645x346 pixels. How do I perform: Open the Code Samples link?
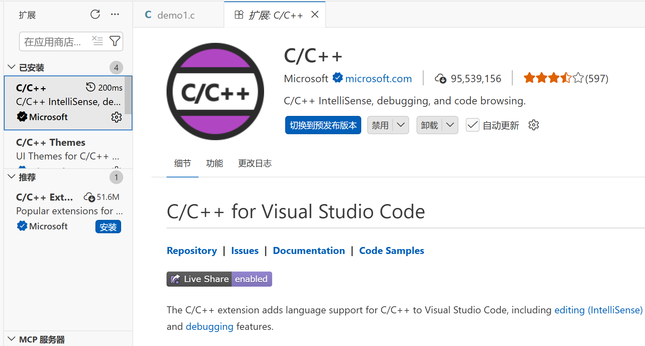[392, 250]
